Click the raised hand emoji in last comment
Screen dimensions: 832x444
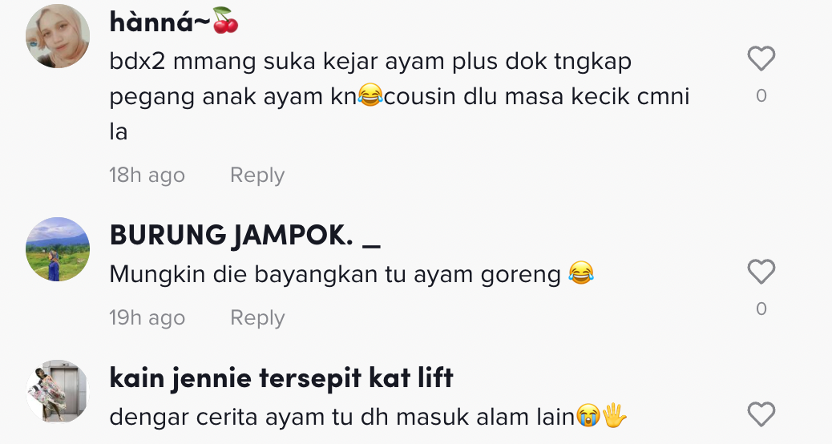point(615,416)
